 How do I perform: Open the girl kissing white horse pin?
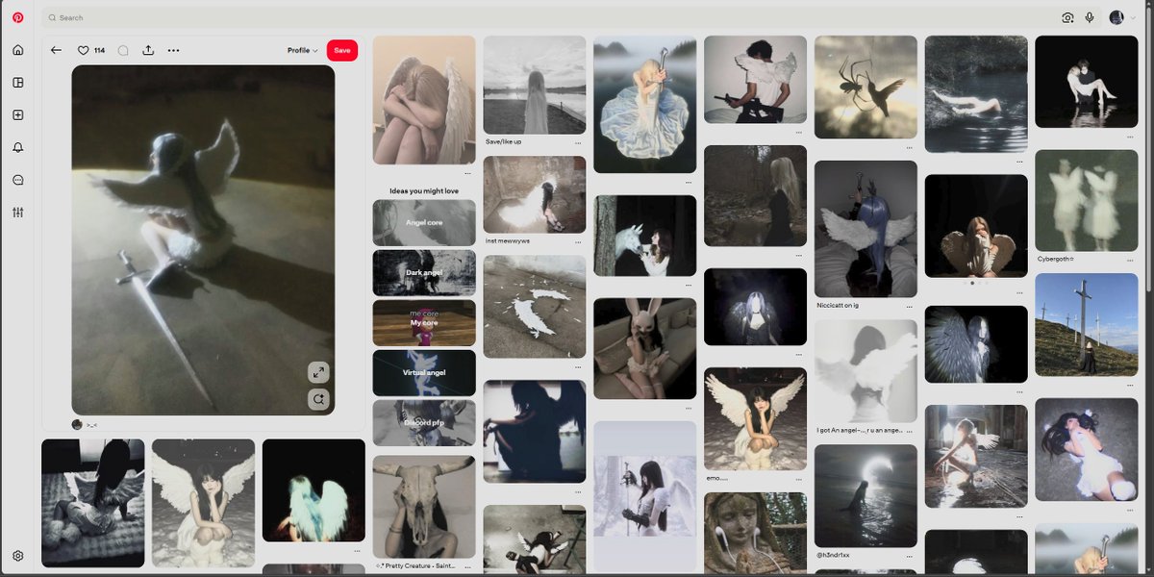coord(645,236)
